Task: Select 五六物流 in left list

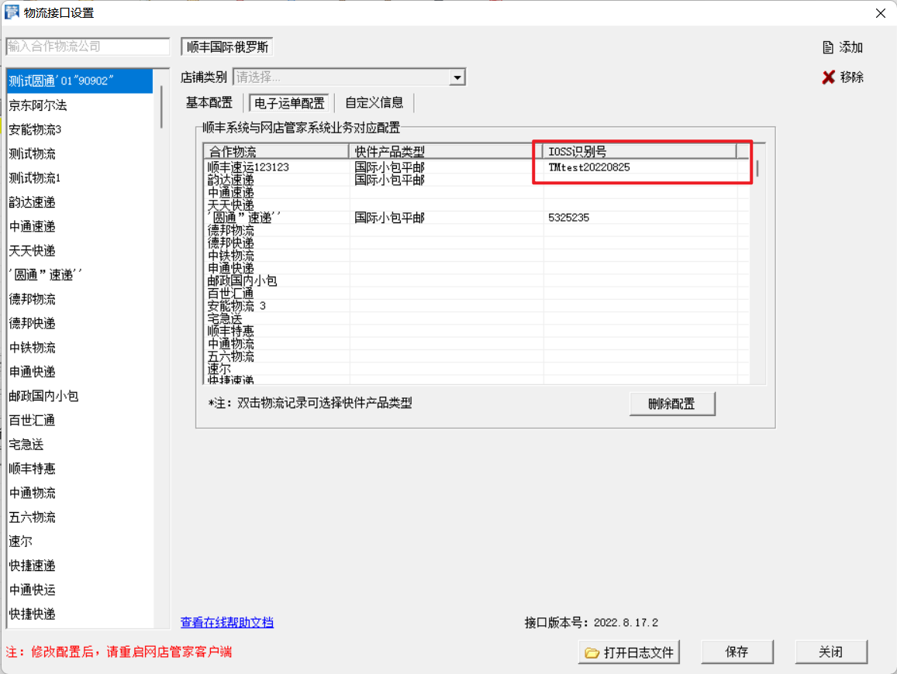Action: [80, 517]
